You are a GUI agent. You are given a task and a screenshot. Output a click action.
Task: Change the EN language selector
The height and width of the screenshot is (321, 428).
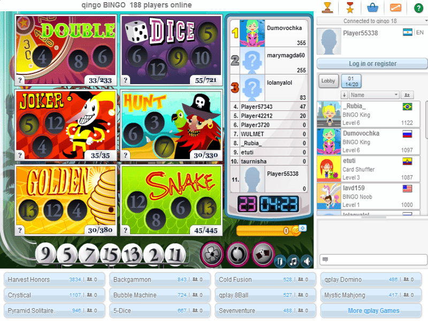click(420, 33)
